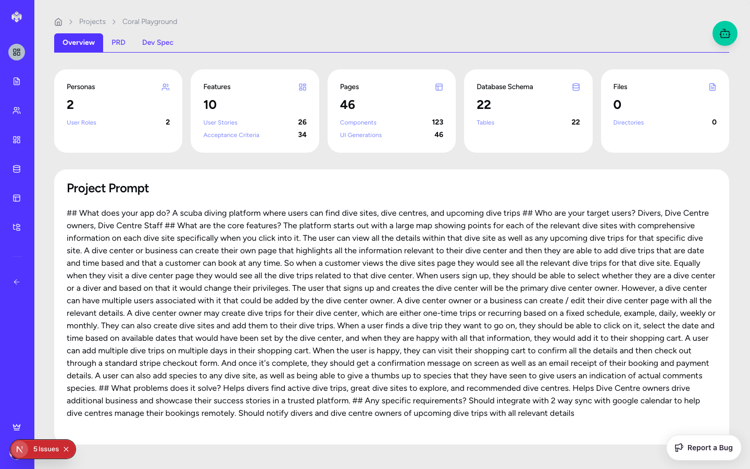
Task: Open the database icon in sidebar
Action: tap(17, 169)
